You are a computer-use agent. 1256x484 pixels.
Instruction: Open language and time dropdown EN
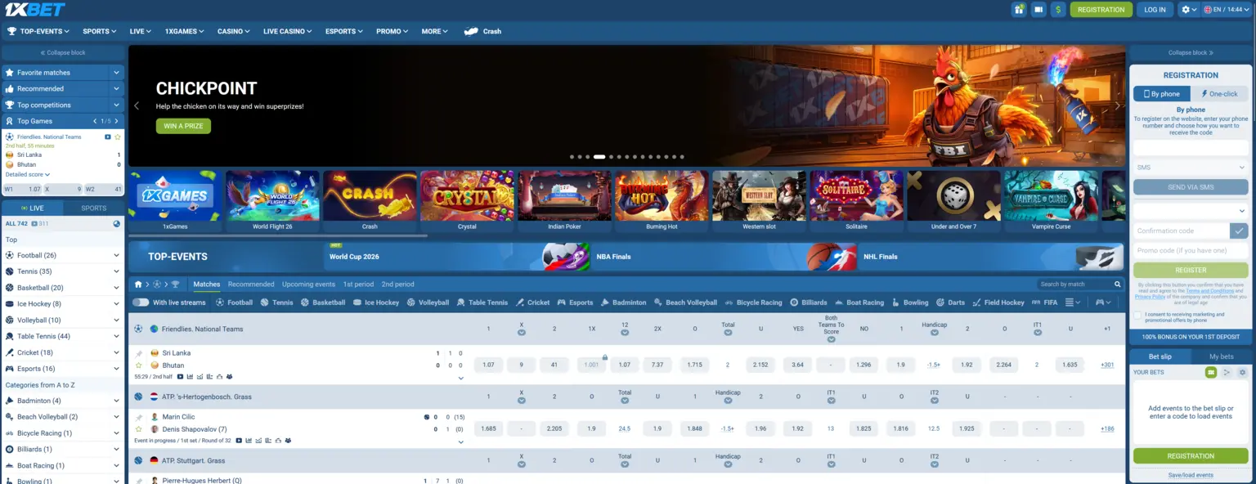pos(1227,10)
